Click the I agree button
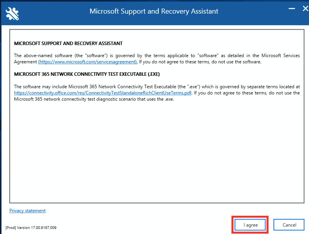Screen dimensions: 309x234 coord(250,225)
